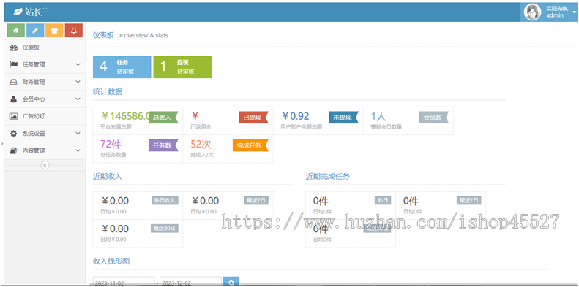
Task: Expand the 内容管理 submenu chevron
Action: [78, 150]
